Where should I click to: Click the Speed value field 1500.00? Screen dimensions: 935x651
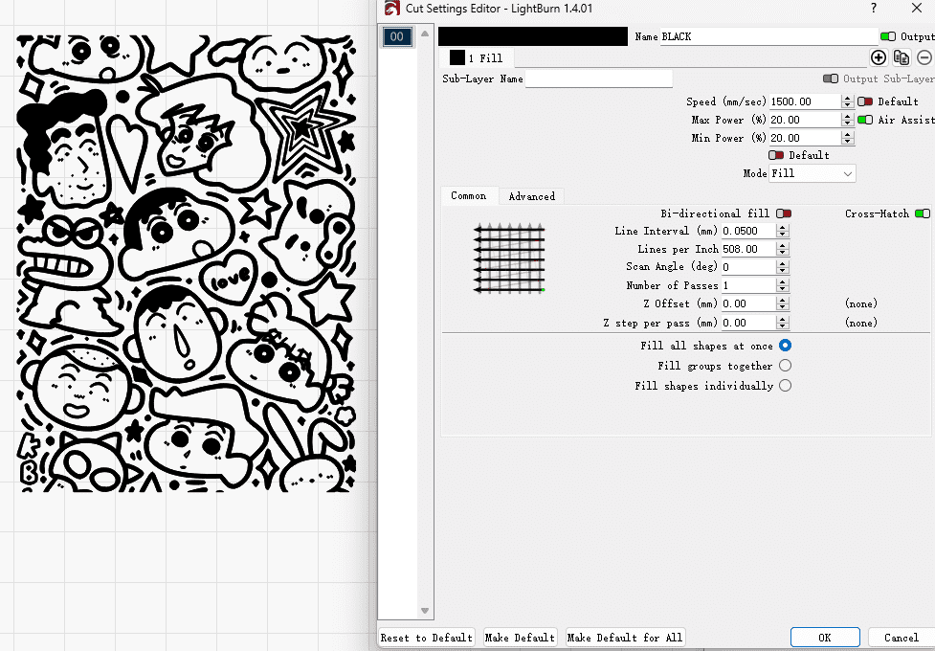806,101
